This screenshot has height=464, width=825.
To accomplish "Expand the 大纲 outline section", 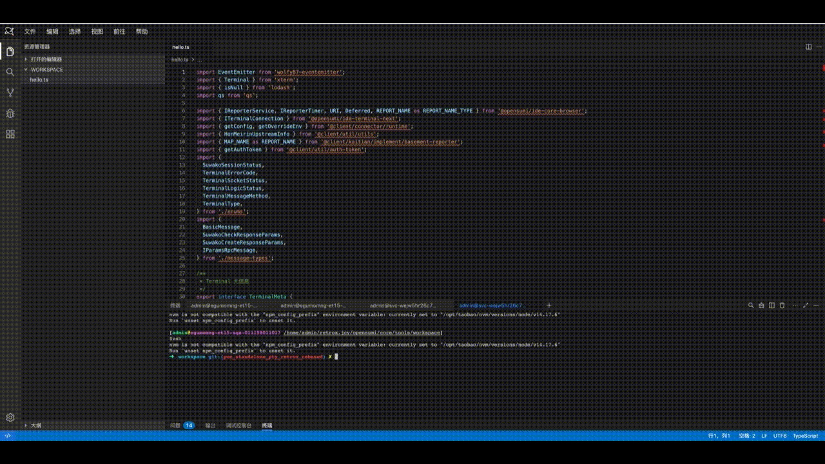I will coord(93,425).
